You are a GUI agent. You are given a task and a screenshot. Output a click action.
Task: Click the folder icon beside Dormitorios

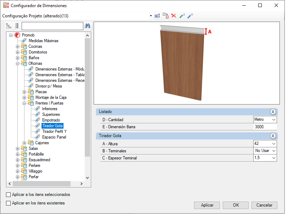coord(24,52)
